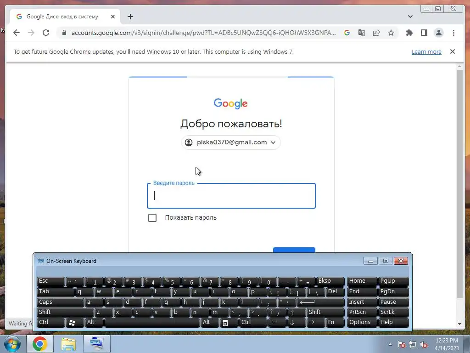Viewport: 470px width, 353px height.
Task: Click the PrtScn key
Action: coord(362,312)
